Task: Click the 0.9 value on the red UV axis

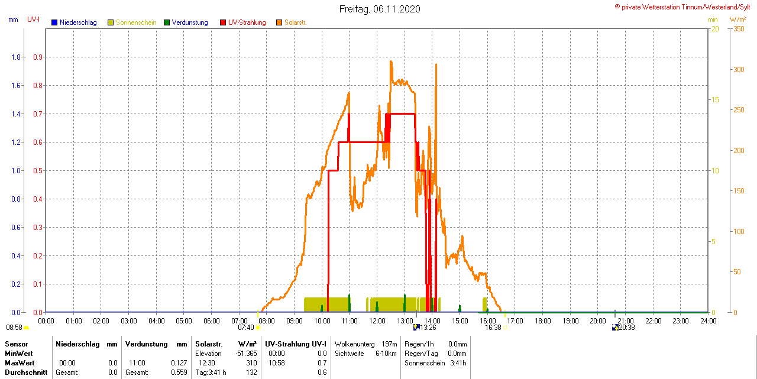Action: (x=37, y=57)
